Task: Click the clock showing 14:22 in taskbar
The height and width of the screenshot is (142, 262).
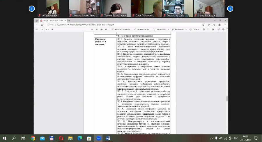Action: [245, 138]
